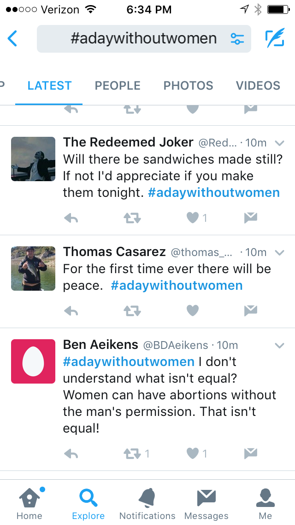Switch to the PEOPLE tab

pyautogui.click(x=118, y=85)
